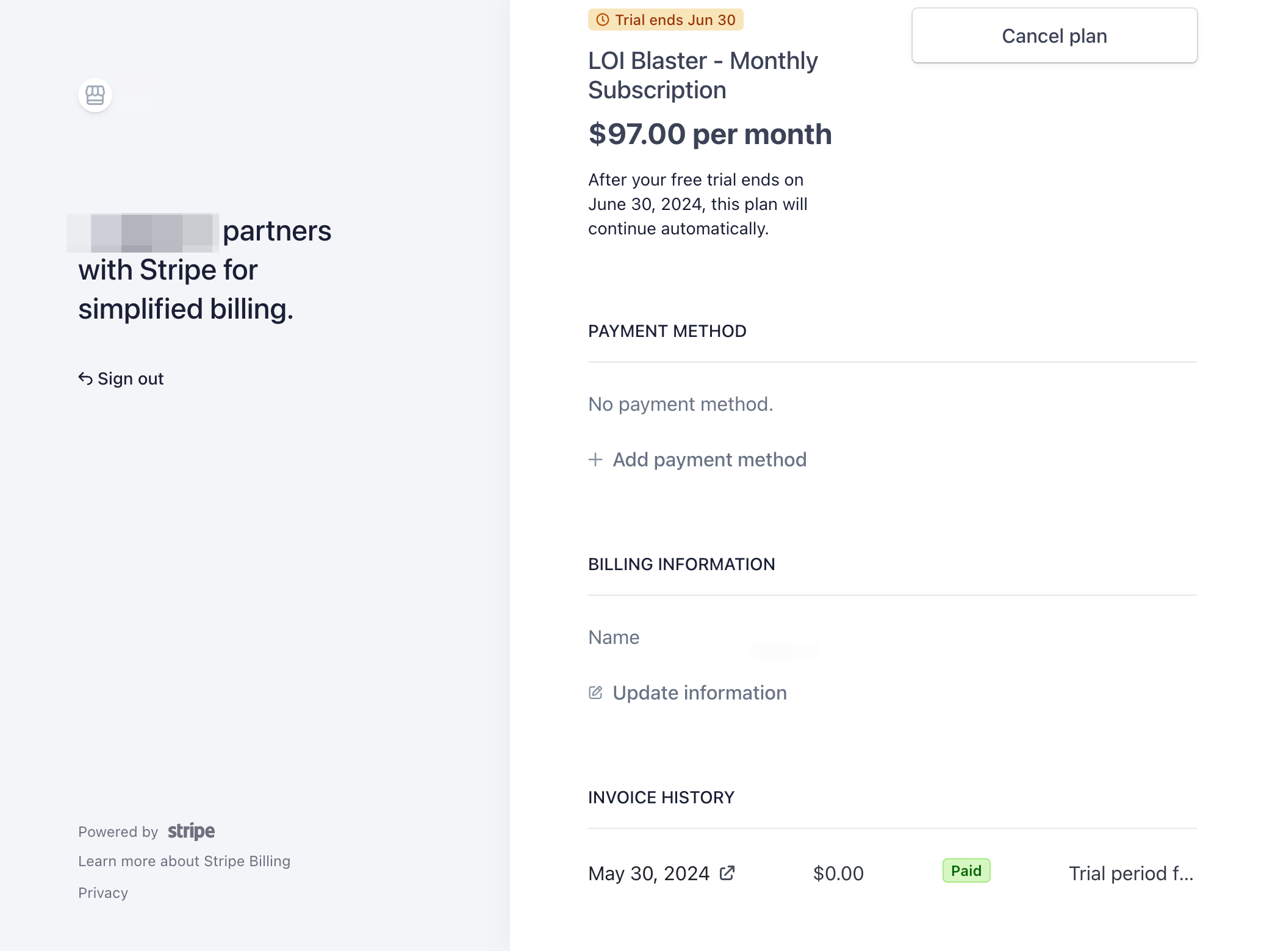
Task: Click the 'Name' billing field label
Action: (614, 637)
